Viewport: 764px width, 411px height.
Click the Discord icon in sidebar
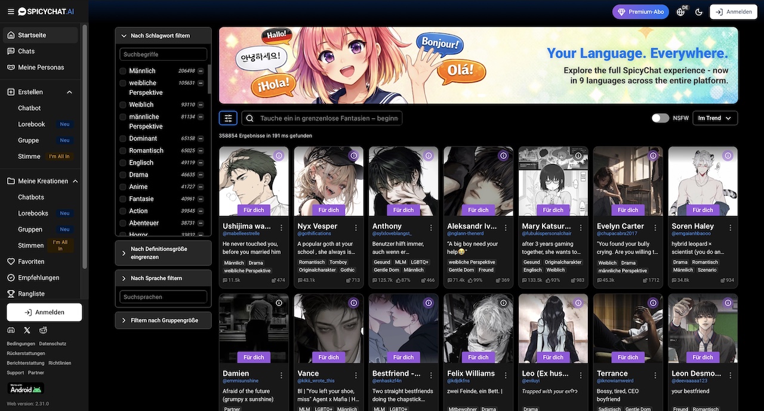point(11,330)
